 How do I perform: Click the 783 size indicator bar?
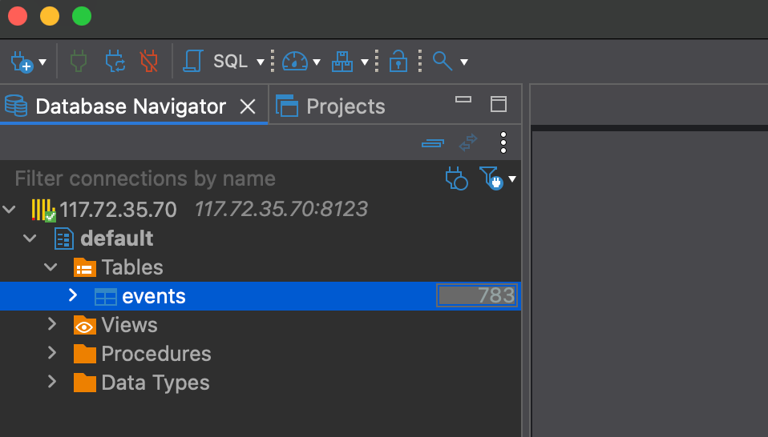coord(476,295)
